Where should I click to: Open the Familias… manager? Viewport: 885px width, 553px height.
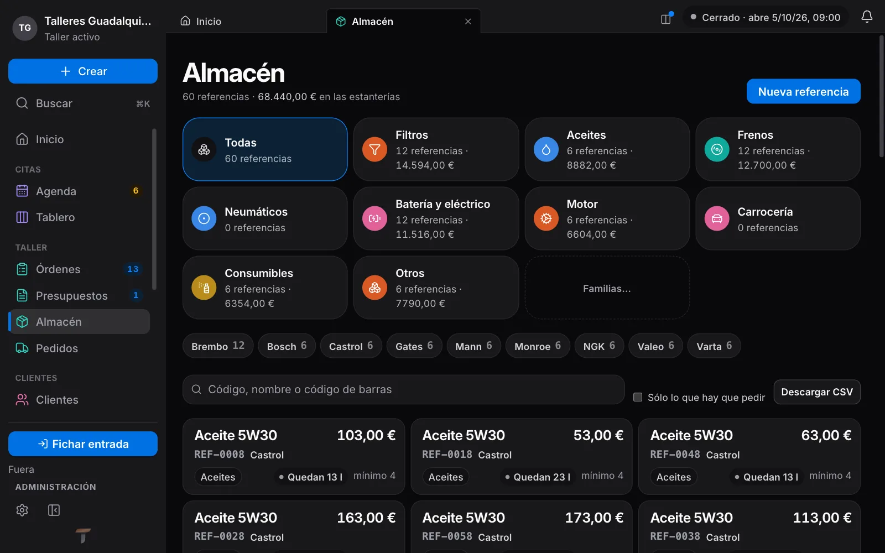pyautogui.click(x=607, y=288)
